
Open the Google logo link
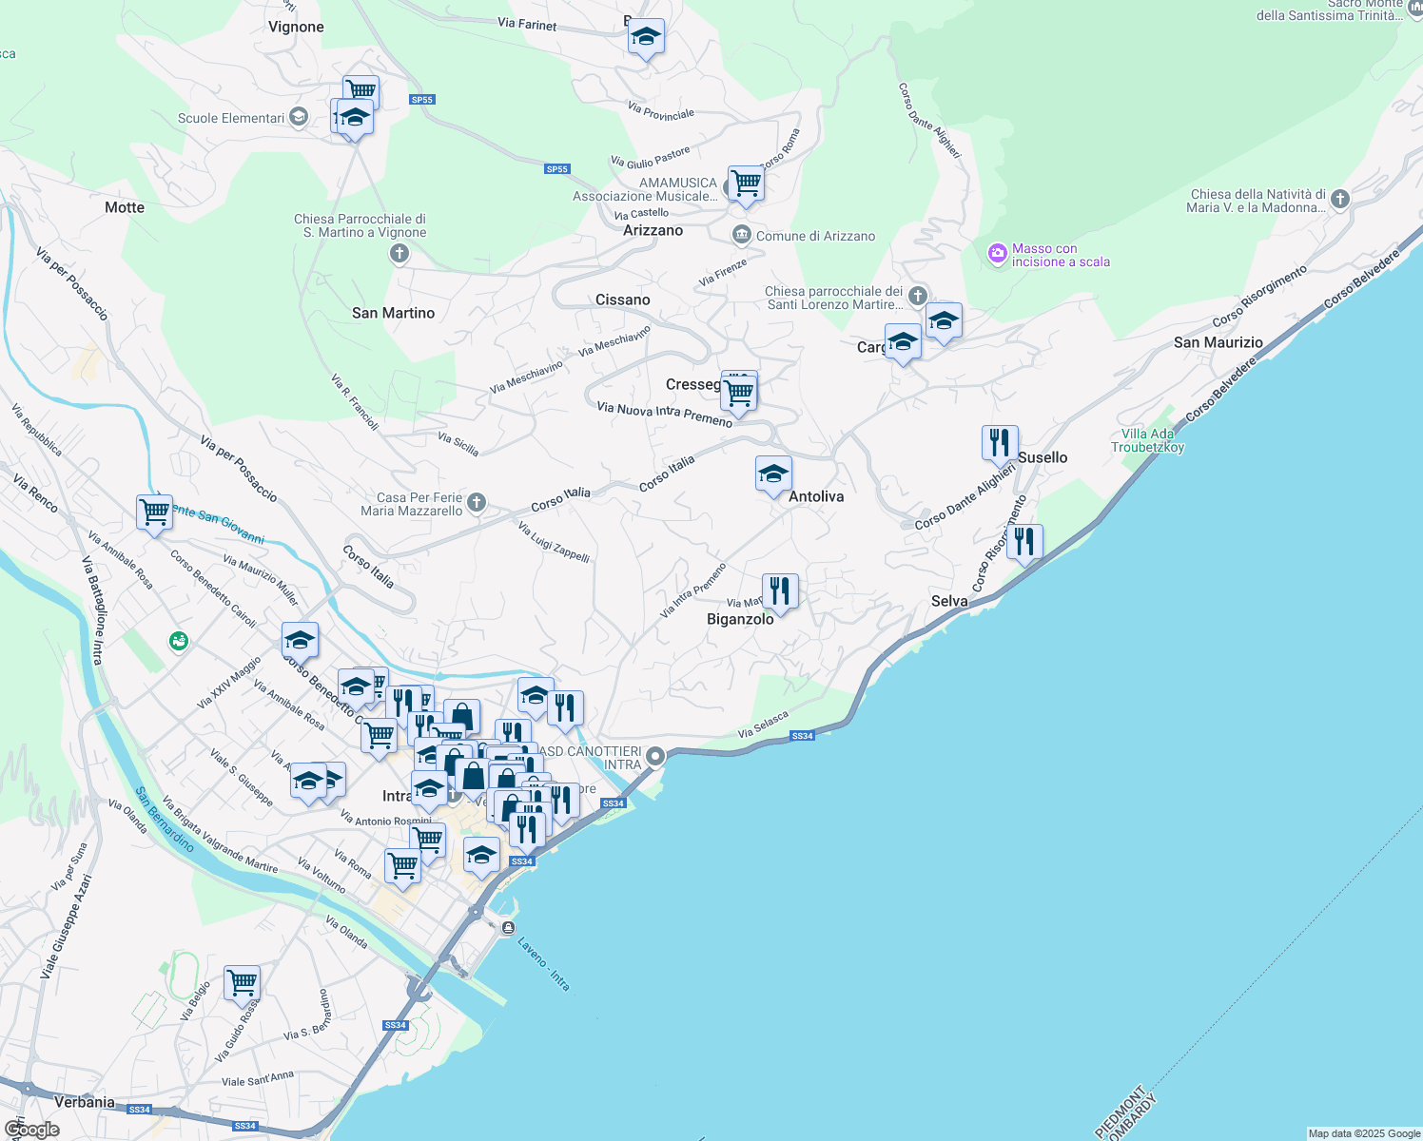(31, 1130)
